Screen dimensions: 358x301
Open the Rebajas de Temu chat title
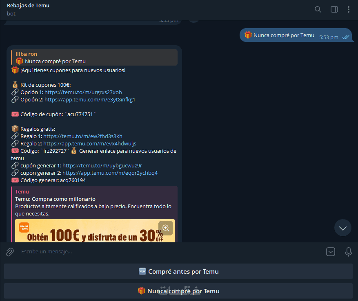click(28, 5)
